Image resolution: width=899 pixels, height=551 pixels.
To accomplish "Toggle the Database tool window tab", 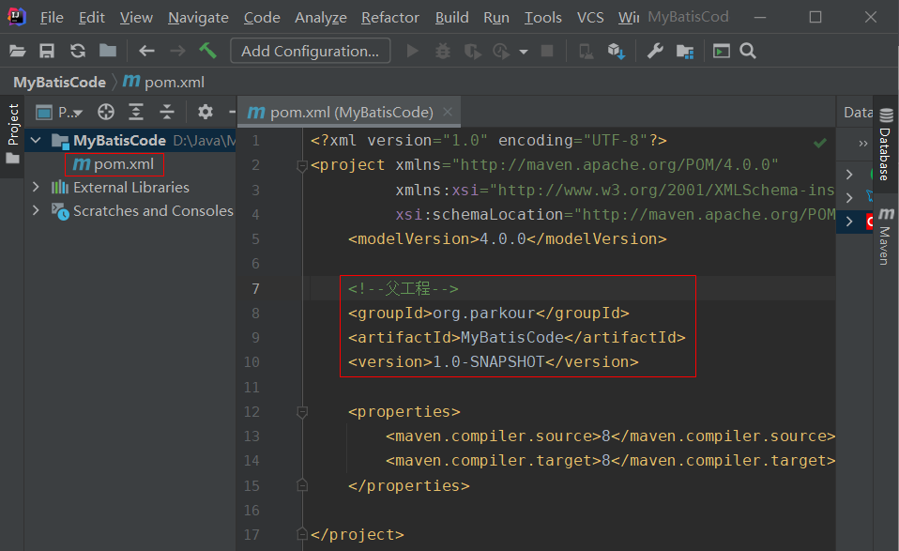I will (886, 145).
